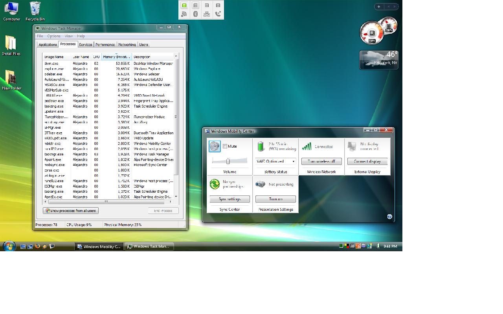Sort by CPU column header
Screen dimensions: 503x314
point(96,57)
